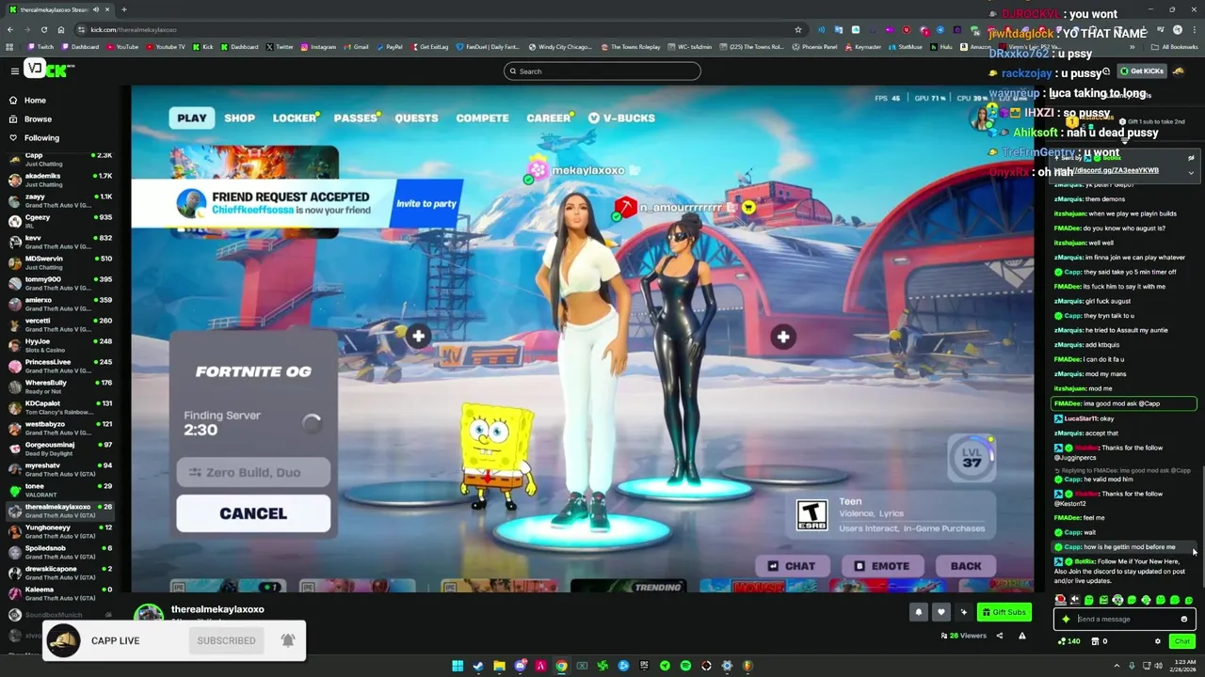The height and width of the screenshot is (677, 1205).
Task: Open a new browser tab
Action: [123, 9]
